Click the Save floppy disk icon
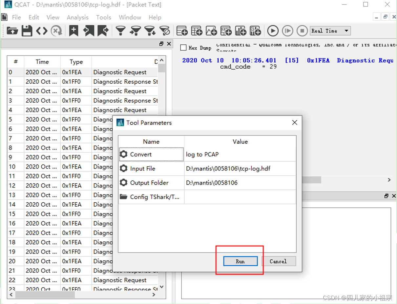The image size is (397, 304). tap(27, 31)
